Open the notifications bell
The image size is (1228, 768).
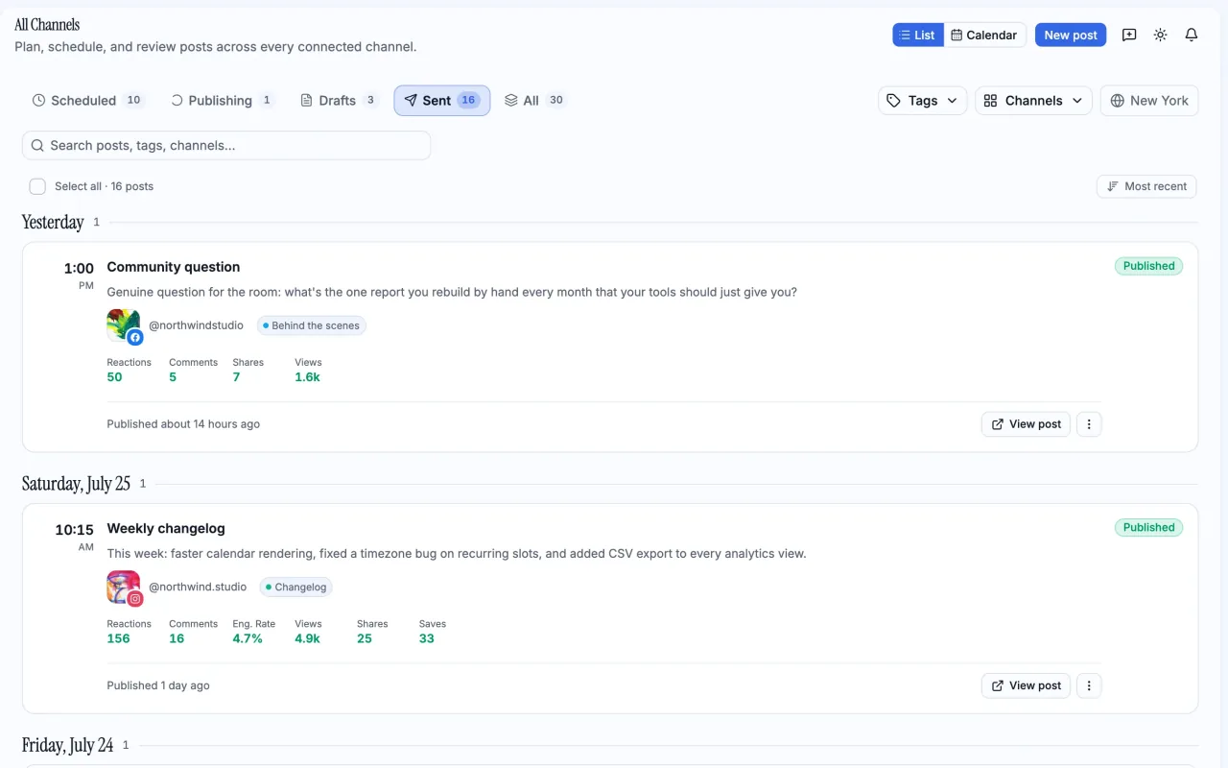(x=1192, y=35)
